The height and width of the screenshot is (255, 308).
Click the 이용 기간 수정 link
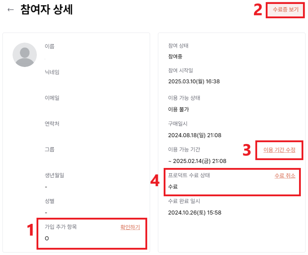click(279, 150)
